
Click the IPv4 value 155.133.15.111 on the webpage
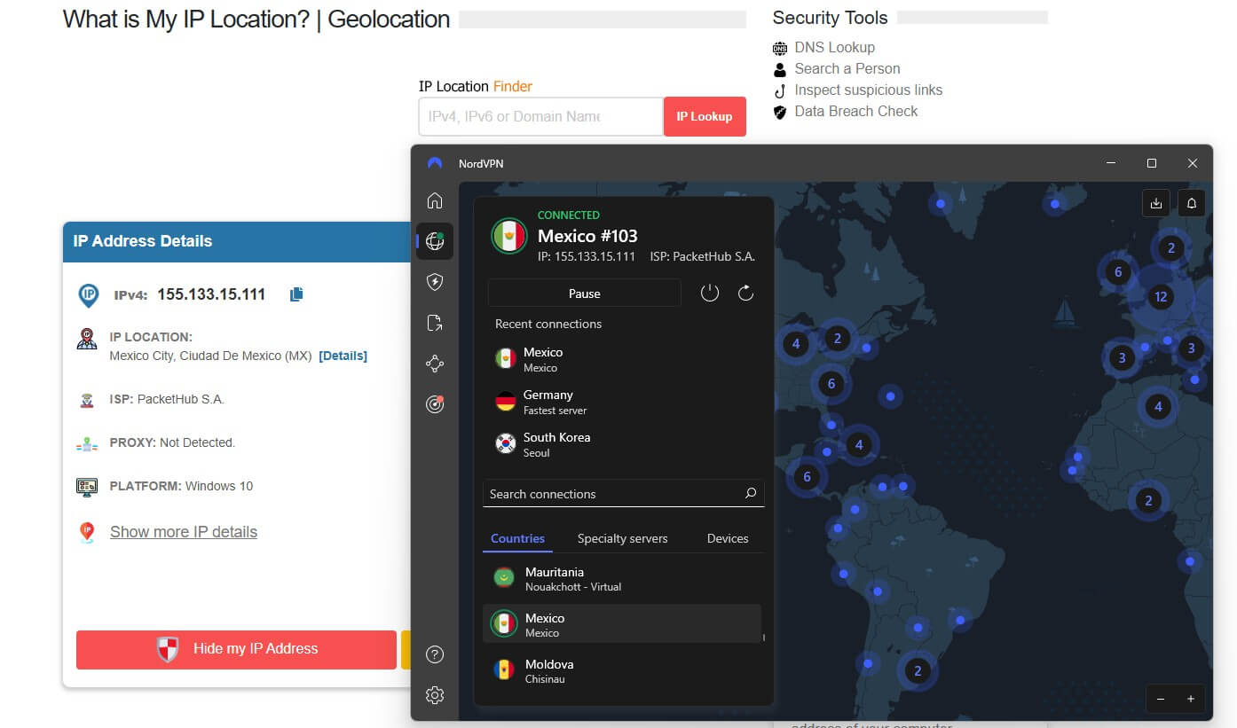211,294
